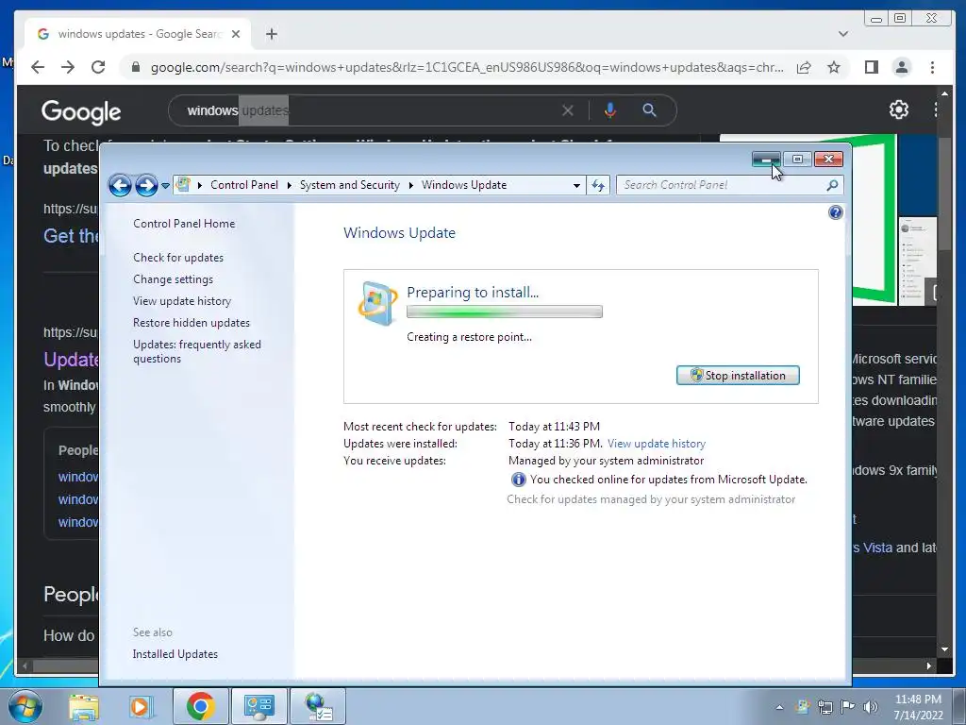
Task: Click View update history next to install time
Action: point(657,444)
